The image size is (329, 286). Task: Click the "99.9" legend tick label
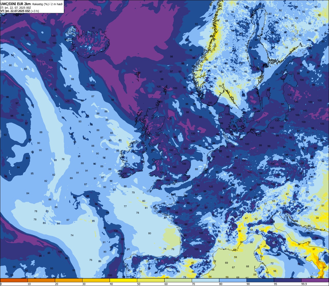tap(304, 284)
